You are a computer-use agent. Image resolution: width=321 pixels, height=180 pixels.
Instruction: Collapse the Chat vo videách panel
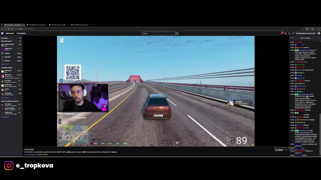[x=292, y=38]
